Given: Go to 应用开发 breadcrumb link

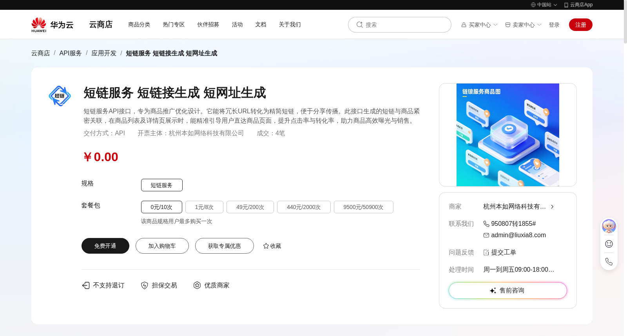Looking at the screenshot, I should pyautogui.click(x=104, y=53).
